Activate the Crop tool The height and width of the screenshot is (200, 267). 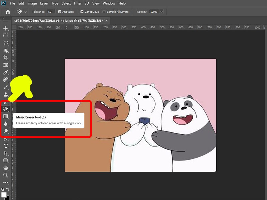pyautogui.click(x=6, y=58)
